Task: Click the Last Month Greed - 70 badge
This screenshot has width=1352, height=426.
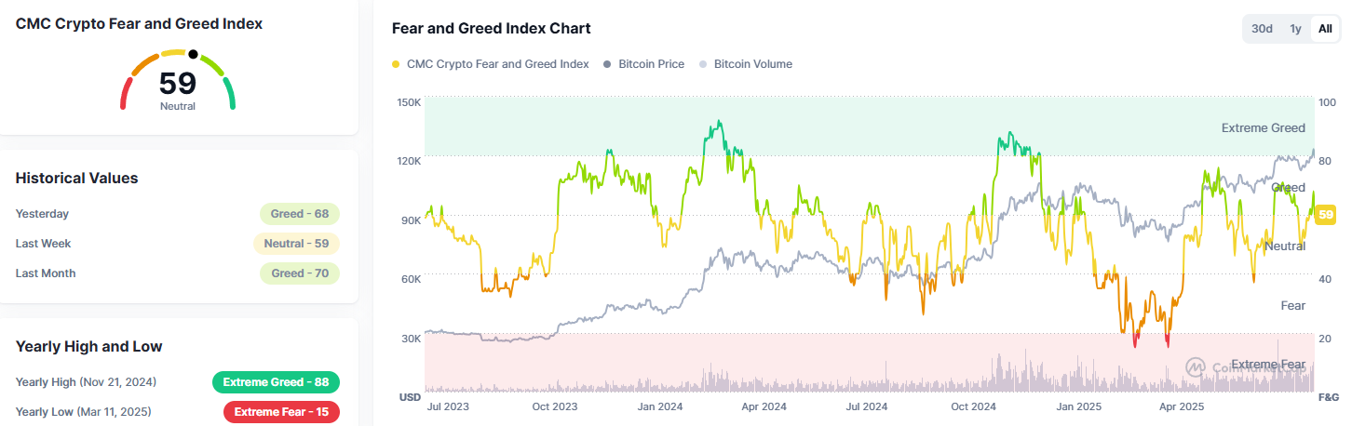Action: coord(300,273)
